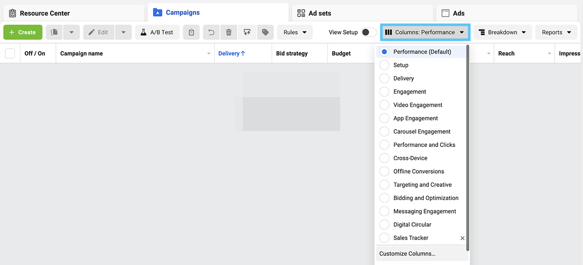Screen dimensions: 583x265
Task: Click the Duplicate icon button
Action: point(54,33)
